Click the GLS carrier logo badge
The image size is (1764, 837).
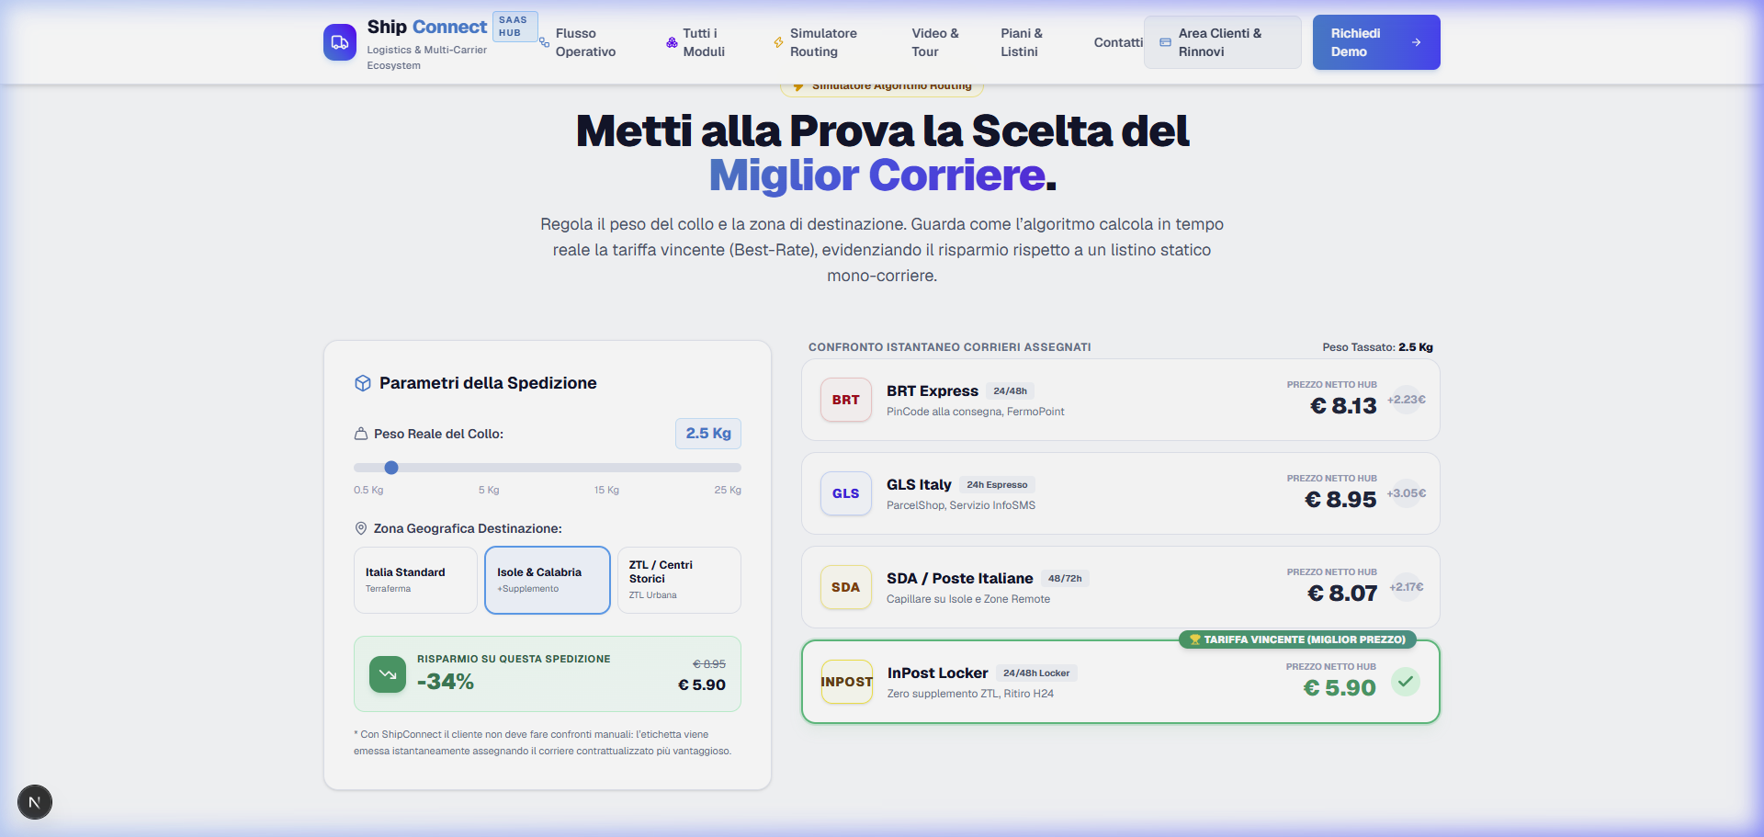pos(846,493)
